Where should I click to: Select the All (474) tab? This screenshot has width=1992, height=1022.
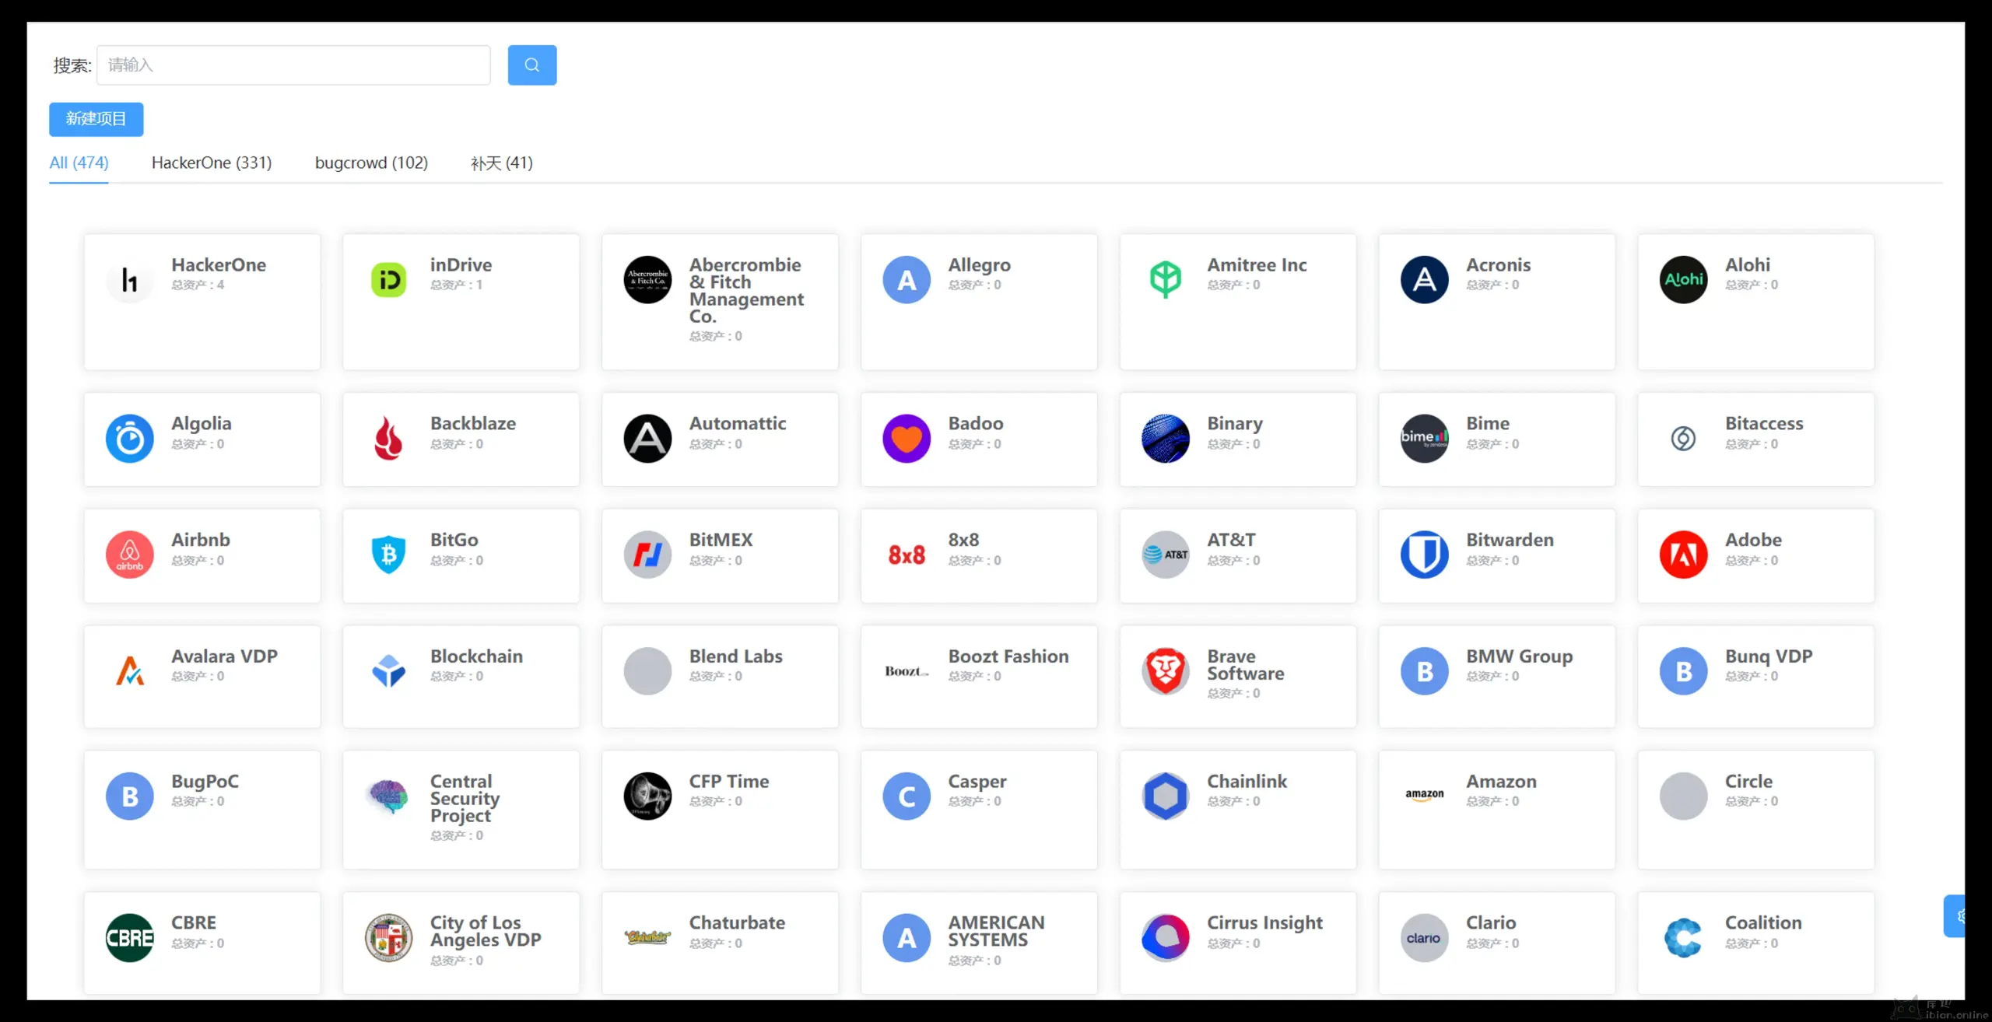click(79, 163)
